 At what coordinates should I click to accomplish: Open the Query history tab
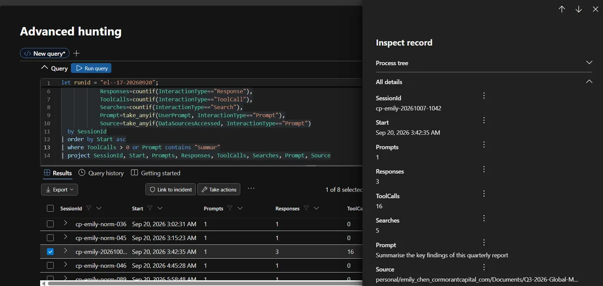pyautogui.click(x=101, y=173)
